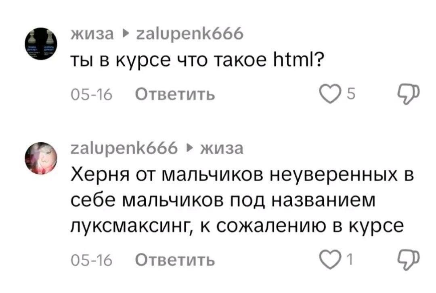The width and height of the screenshot is (436, 293).
Task: Select the text "ты в курсе что такое html?"
Action: (x=196, y=60)
